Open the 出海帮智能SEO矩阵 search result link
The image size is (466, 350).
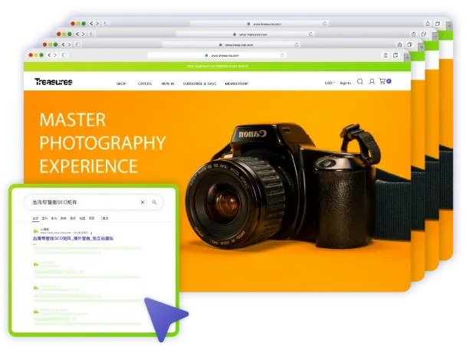tap(73, 238)
